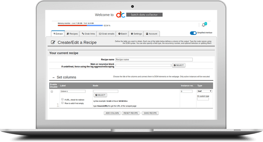Click SELECT next to recursive block field
This screenshot has height=142, width=263.
coord(178,65)
